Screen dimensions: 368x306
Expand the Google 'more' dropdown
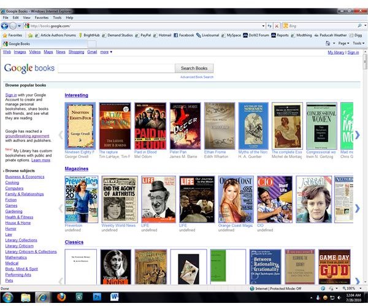point(106,52)
